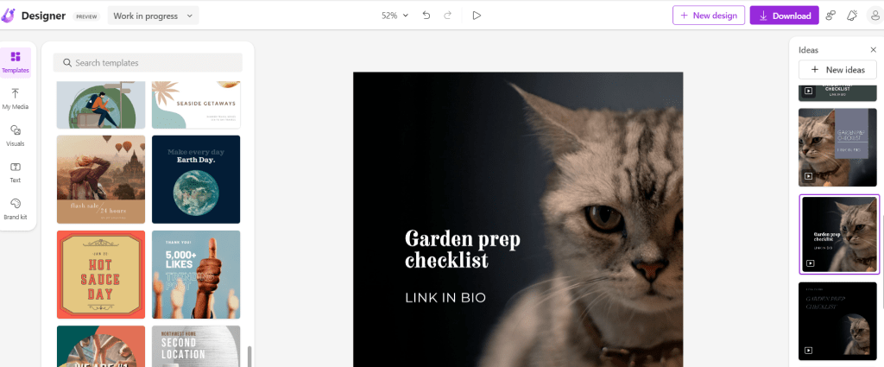Click the Ideas panel title
The image size is (884, 367).
pyautogui.click(x=808, y=49)
